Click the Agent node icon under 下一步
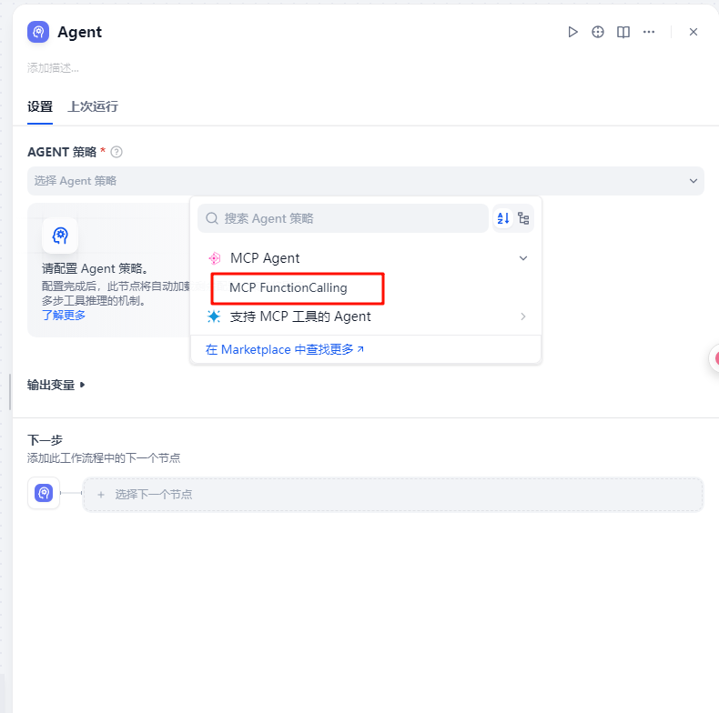The width and height of the screenshot is (719, 713). point(44,493)
